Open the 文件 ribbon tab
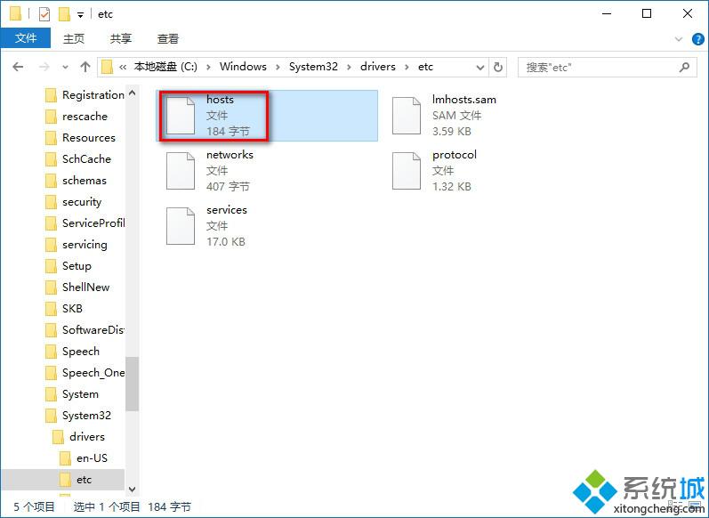Viewport: 709px width, 518px height. pos(25,38)
